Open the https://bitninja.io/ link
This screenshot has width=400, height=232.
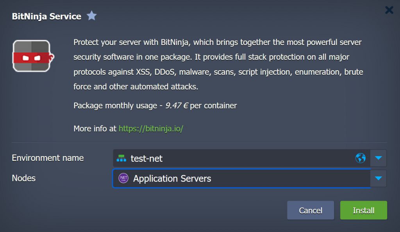(x=151, y=128)
